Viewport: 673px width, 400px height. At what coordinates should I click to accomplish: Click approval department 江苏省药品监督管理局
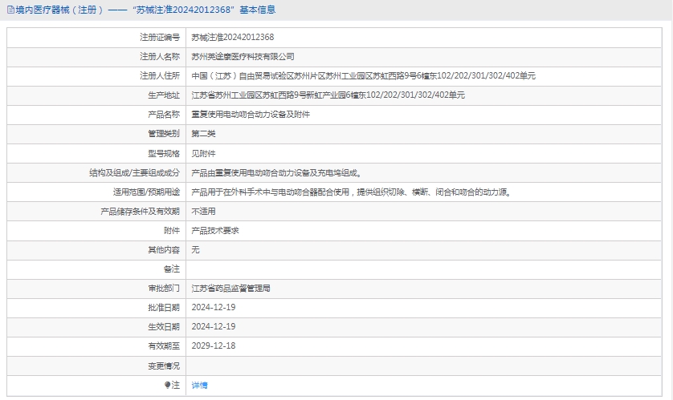230,289
